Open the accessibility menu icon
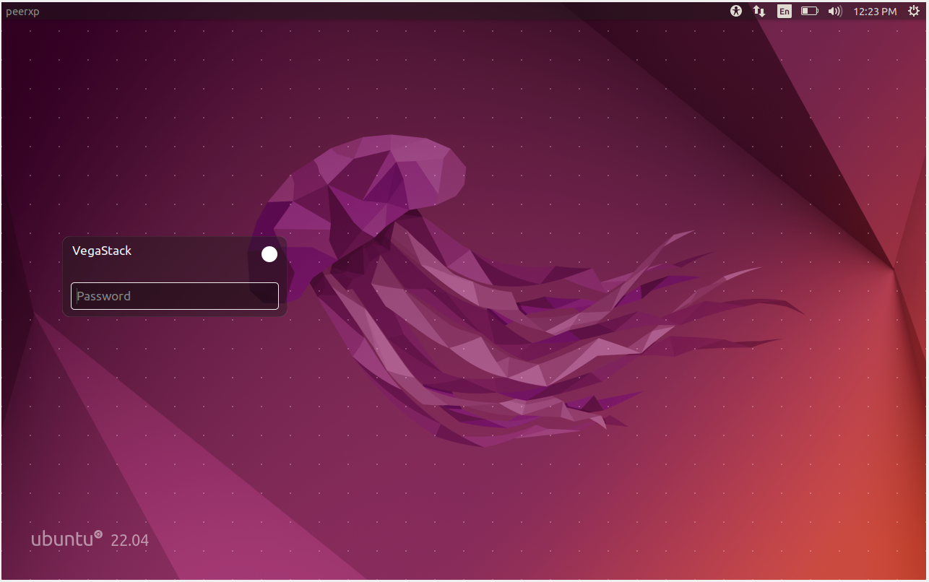 pos(736,11)
